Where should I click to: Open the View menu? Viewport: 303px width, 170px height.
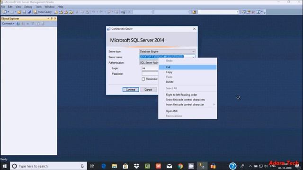(18, 7)
